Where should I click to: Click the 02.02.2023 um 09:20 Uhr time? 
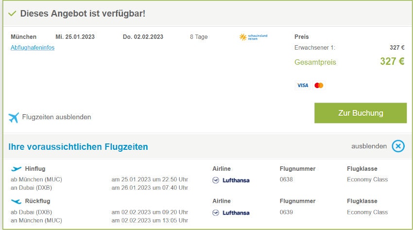point(150,212)
